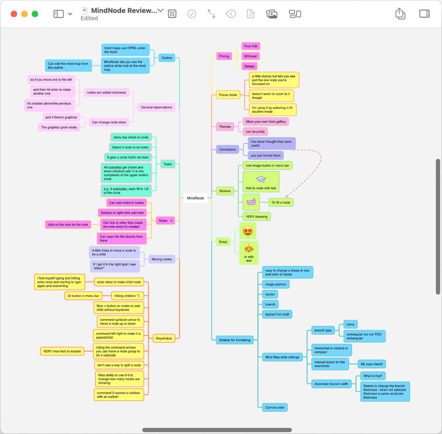
Task: Expand the document title dropdown chevron
Action: pyautogui.click(x=161, y=10)
